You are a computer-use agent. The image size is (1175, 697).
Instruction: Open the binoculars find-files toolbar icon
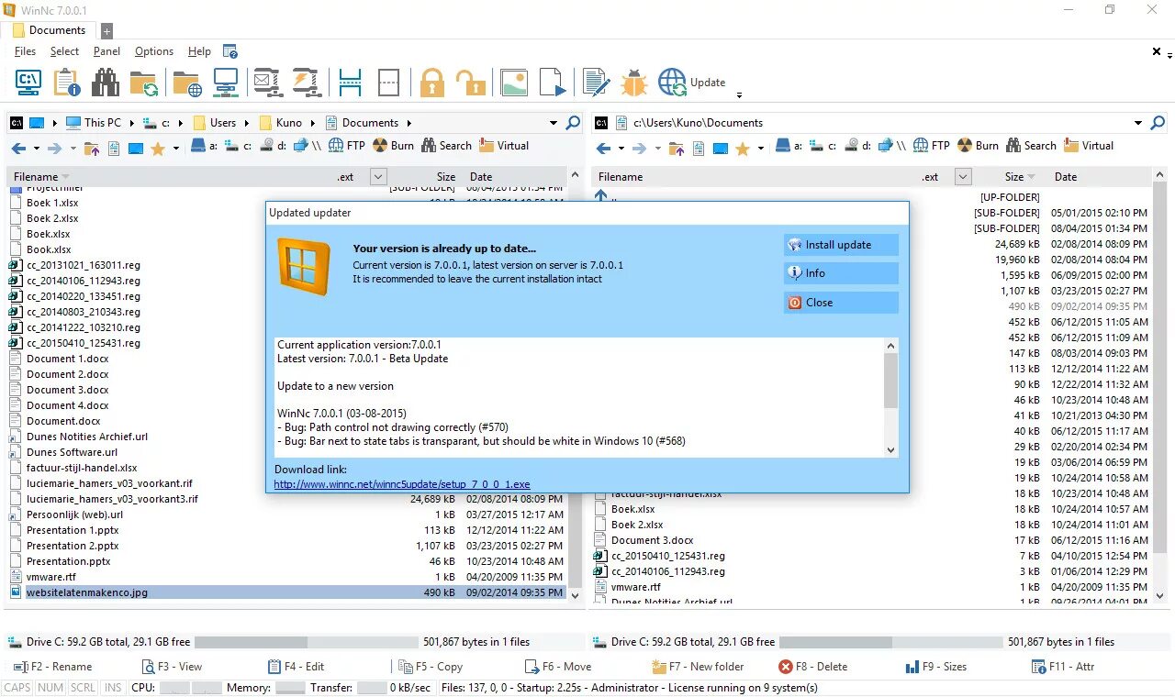click(106, 83)
